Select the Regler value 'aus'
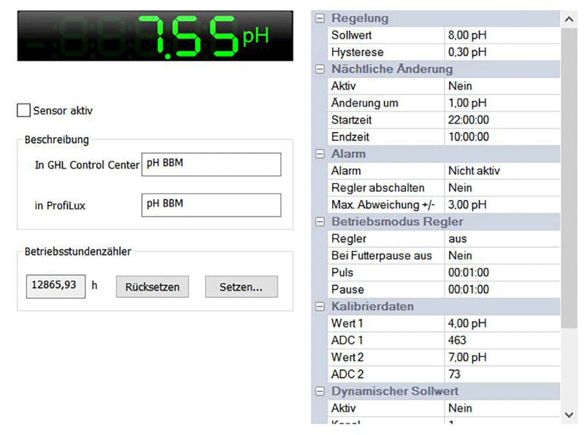584x435 pixels. point(502,239)
